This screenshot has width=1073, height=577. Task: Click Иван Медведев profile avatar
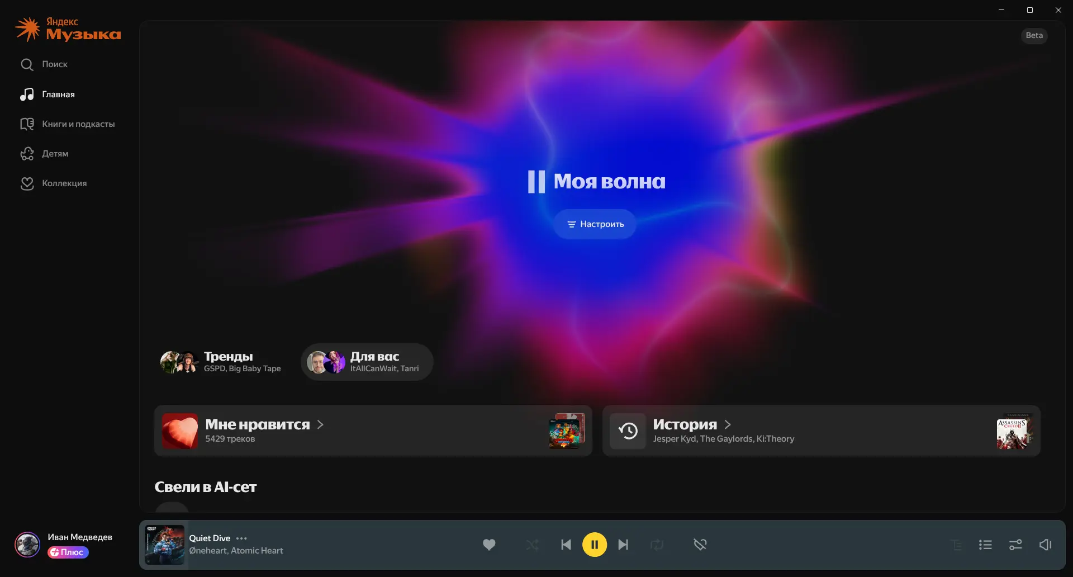pos(27,544)
